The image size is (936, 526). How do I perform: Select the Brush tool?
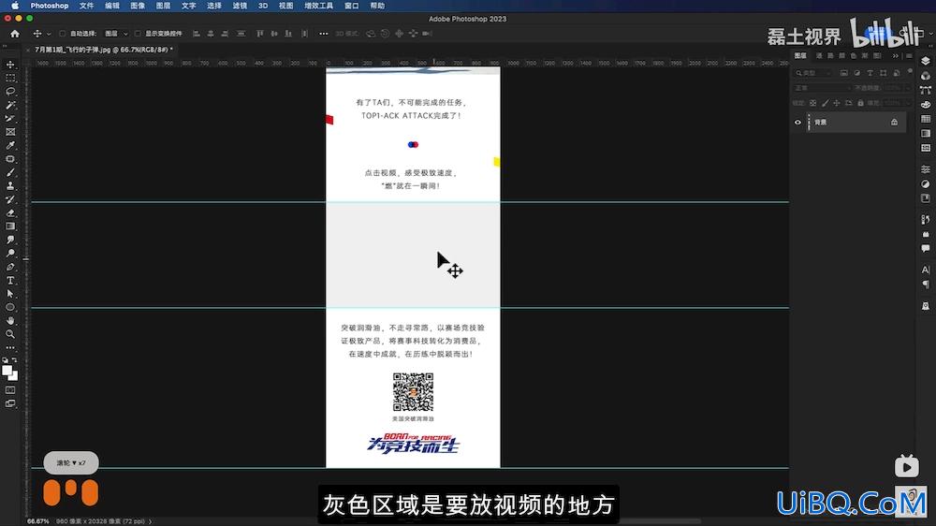pos(10,172)
